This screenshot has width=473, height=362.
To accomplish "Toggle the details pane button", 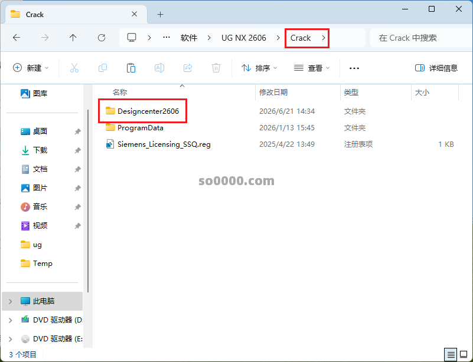I will pos(436,68).
